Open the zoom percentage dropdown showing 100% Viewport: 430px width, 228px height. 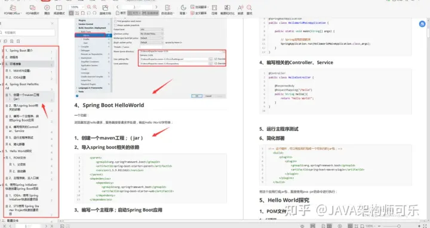(76, 7)
